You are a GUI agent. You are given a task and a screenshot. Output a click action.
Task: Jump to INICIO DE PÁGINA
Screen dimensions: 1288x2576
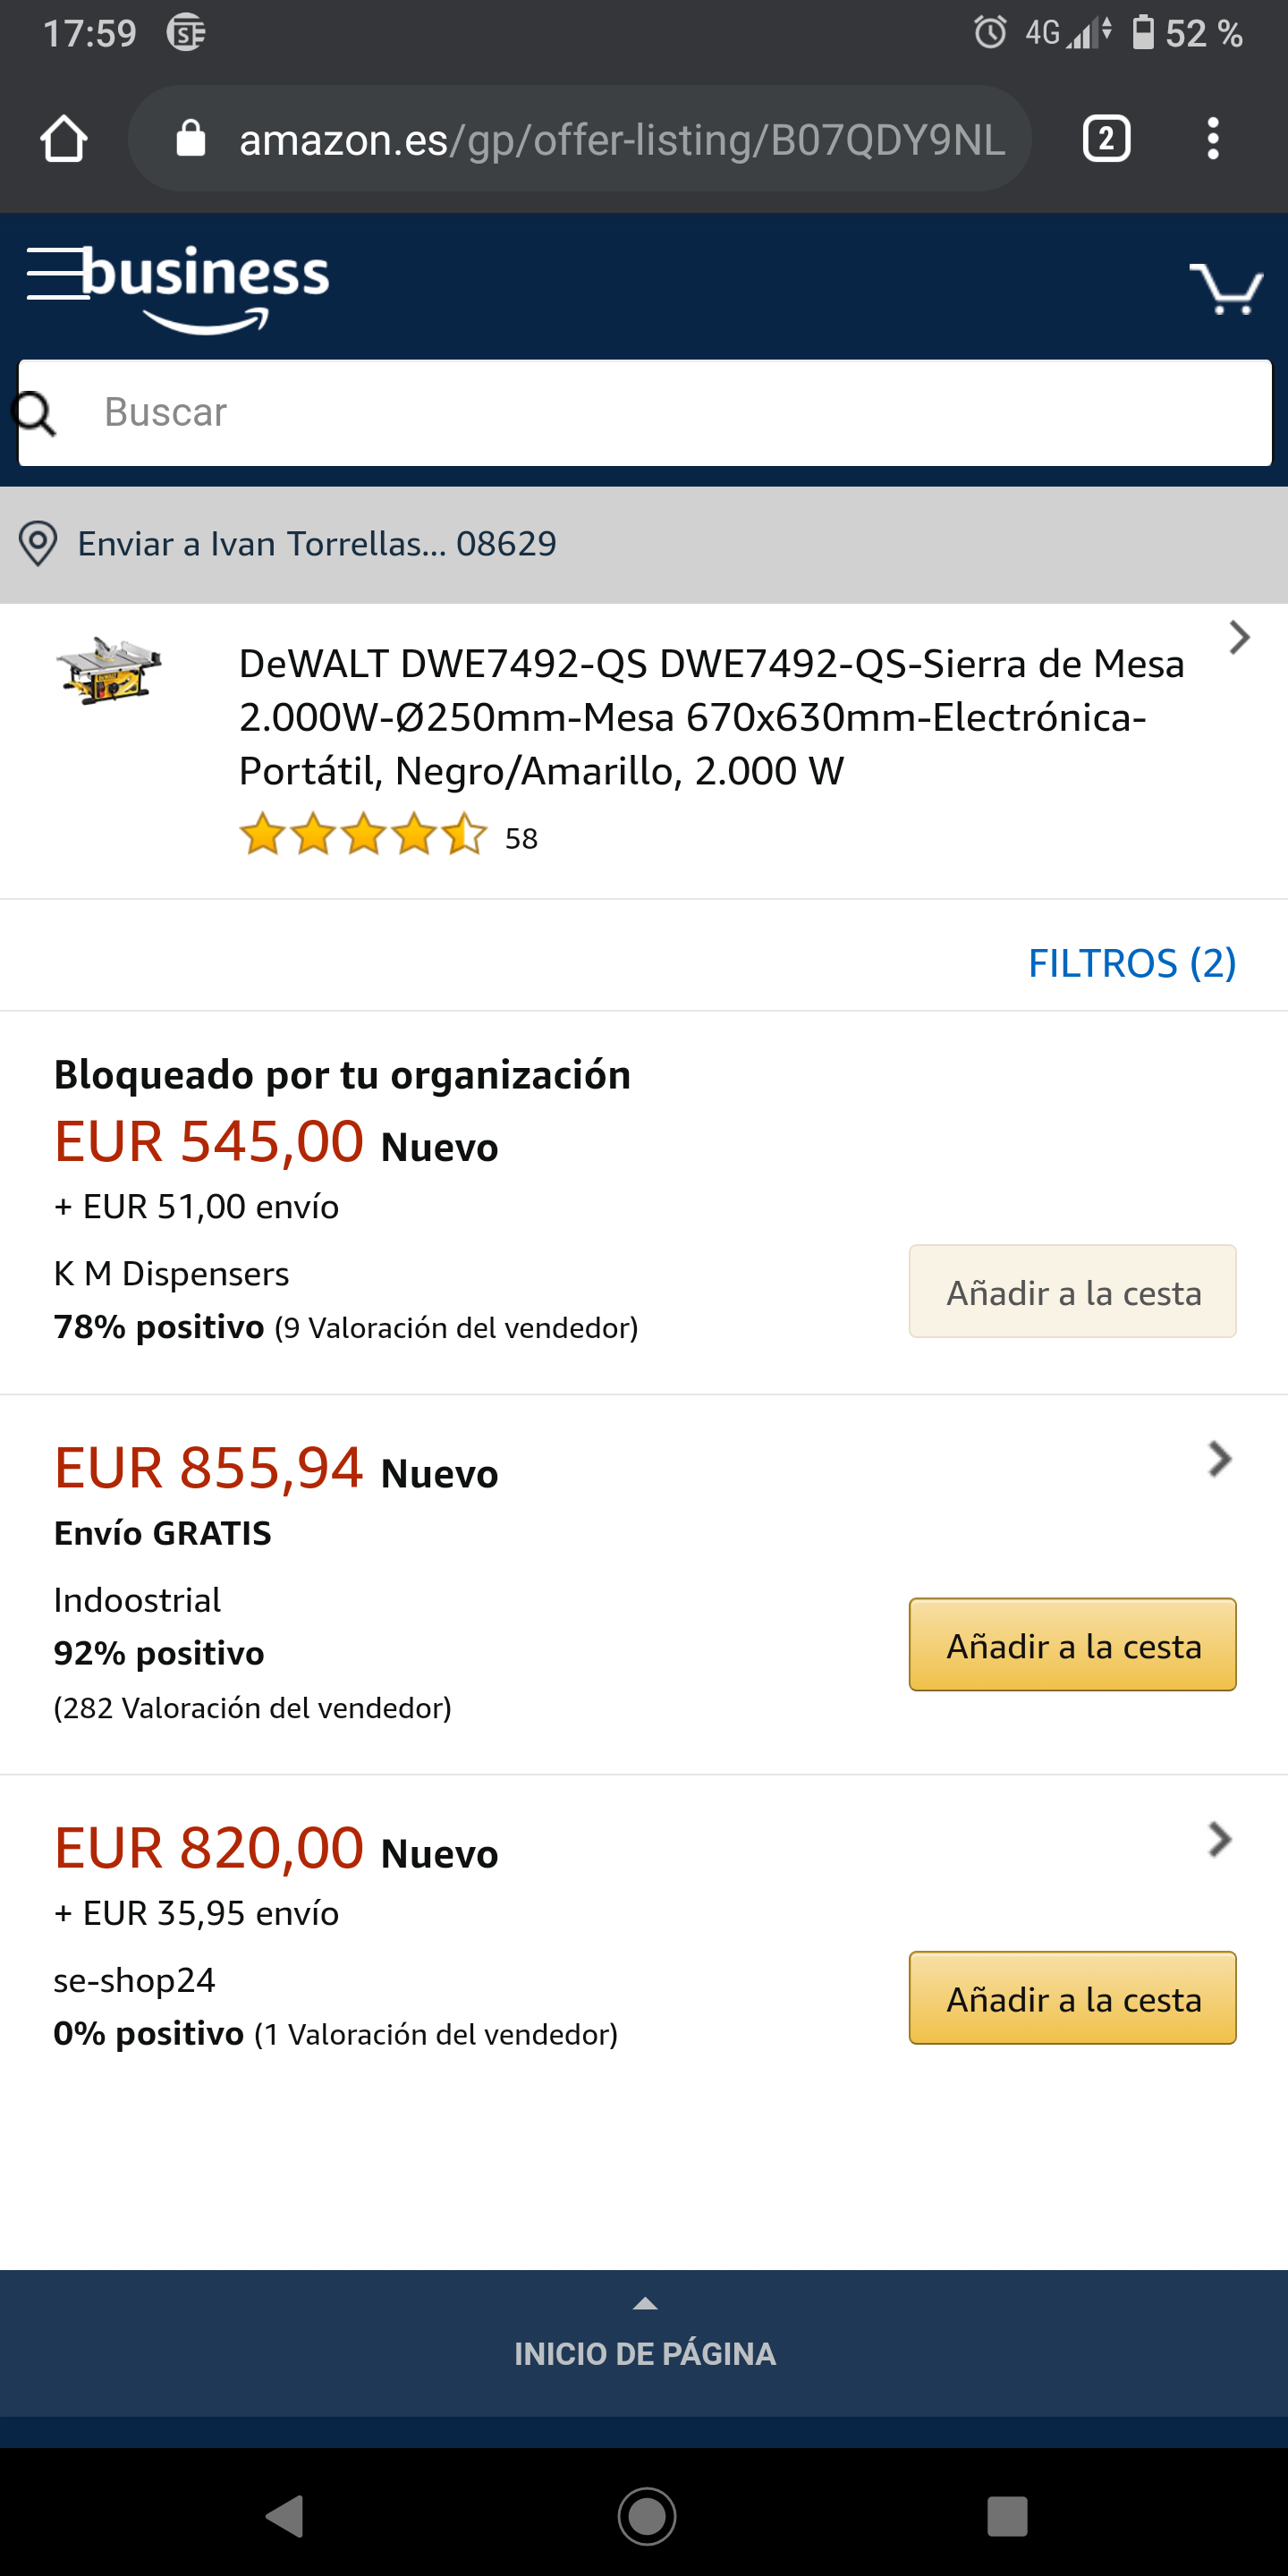point(644,2342)
